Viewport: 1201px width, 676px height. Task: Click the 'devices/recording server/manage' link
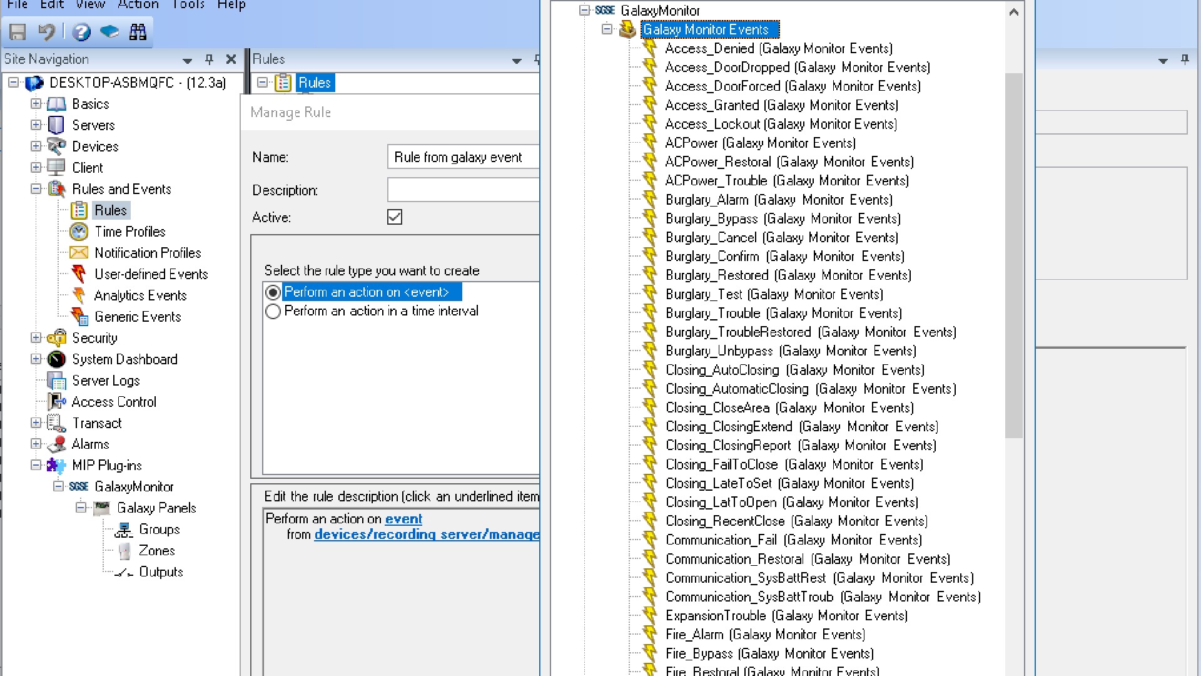click(x=427, y=535)
